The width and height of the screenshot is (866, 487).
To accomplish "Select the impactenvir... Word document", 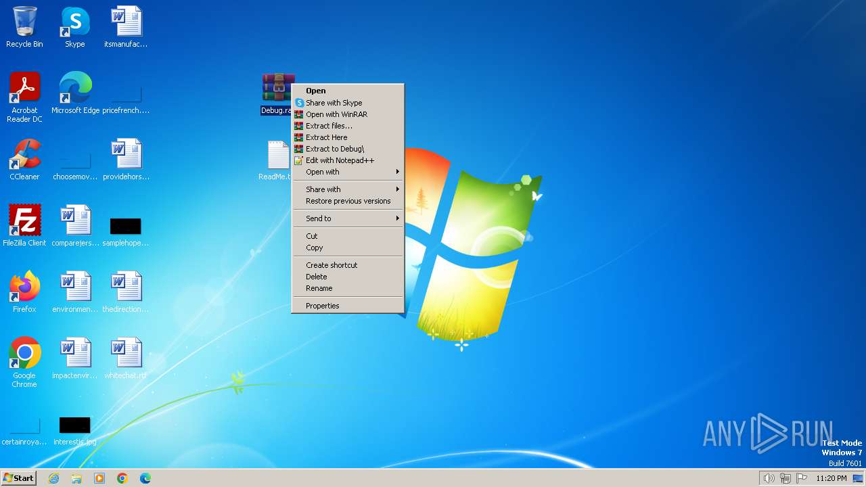I will coord(75,358).
